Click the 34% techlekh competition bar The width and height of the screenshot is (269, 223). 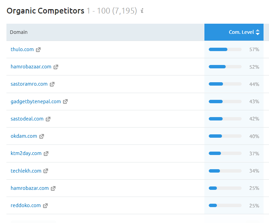coord(225,171)
